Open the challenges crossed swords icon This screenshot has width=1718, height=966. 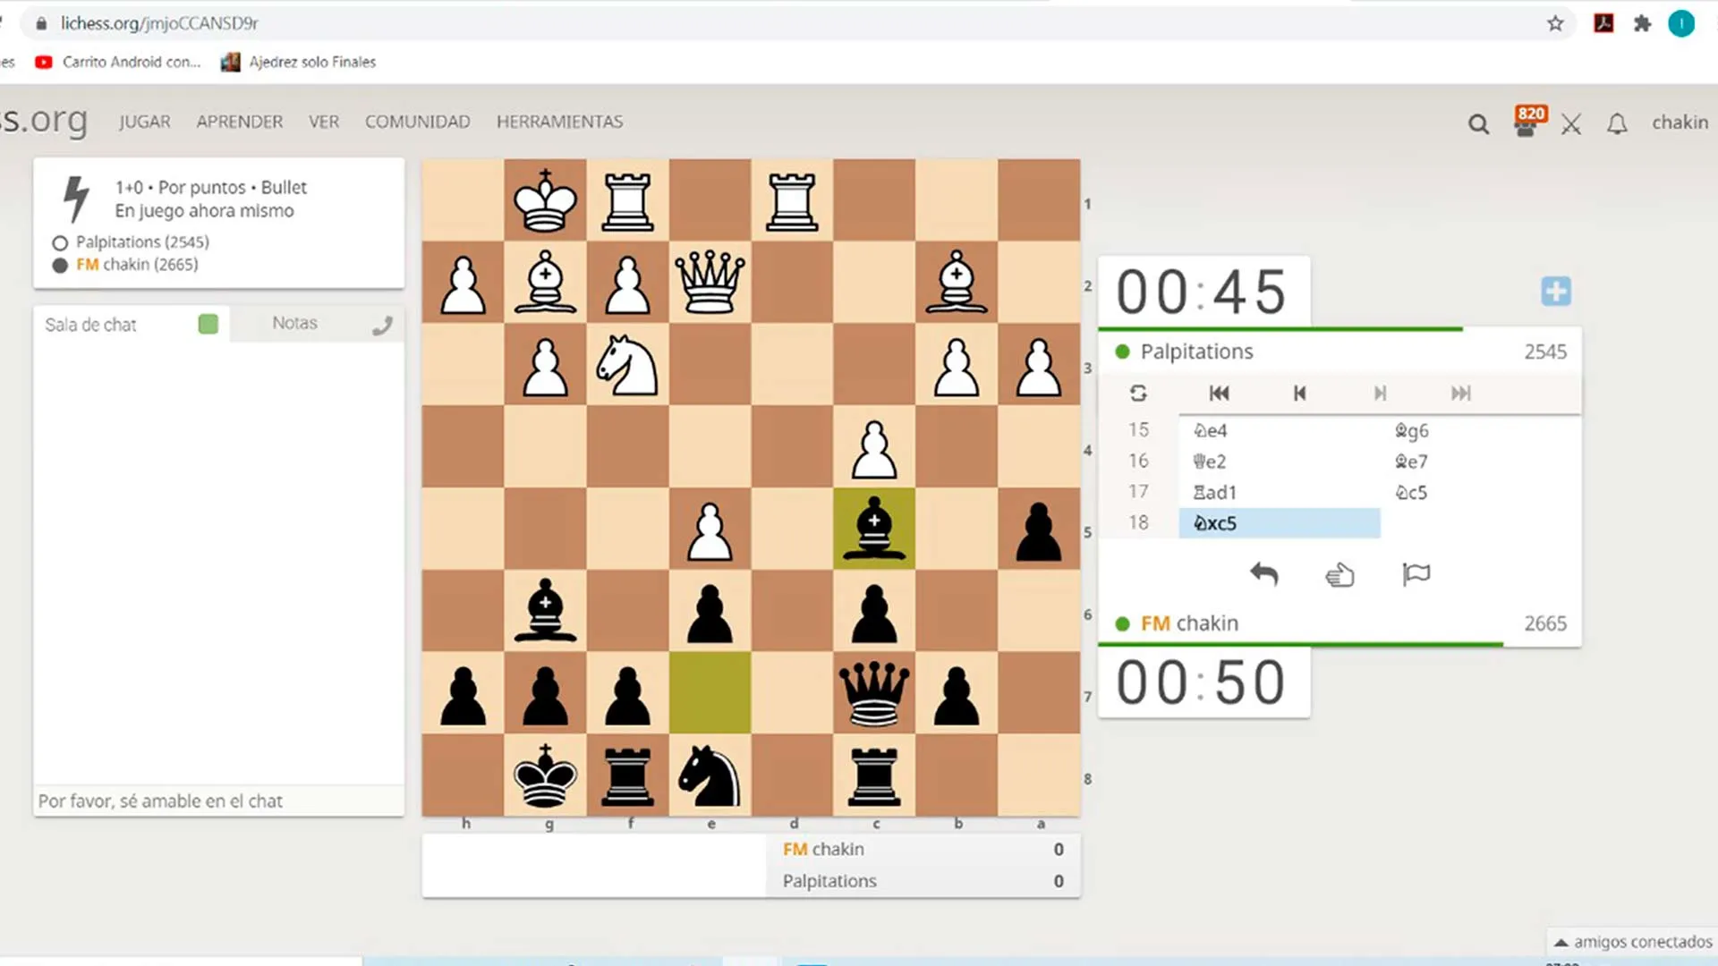(1571, 124)
